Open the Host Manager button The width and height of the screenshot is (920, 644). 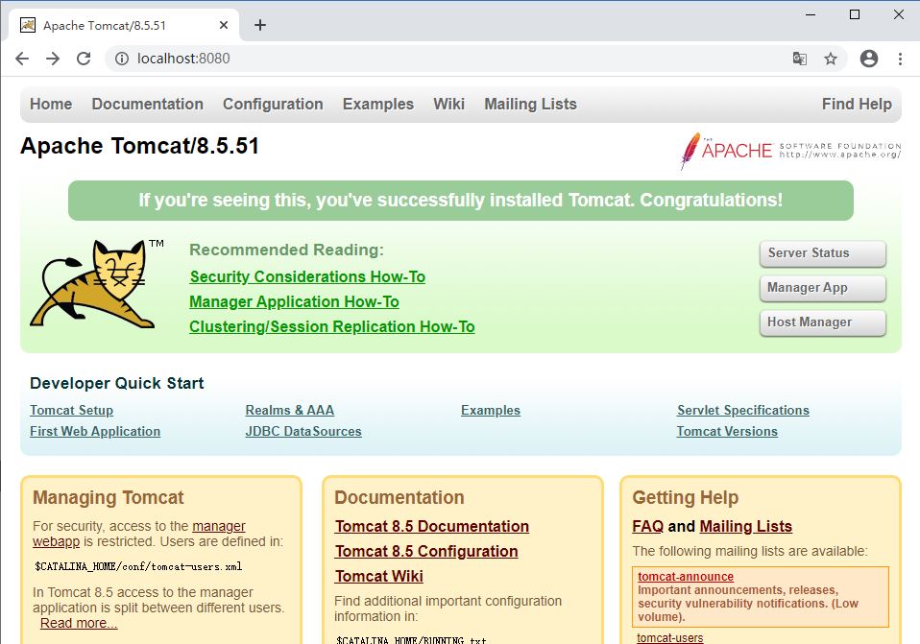tap(823, 322)
